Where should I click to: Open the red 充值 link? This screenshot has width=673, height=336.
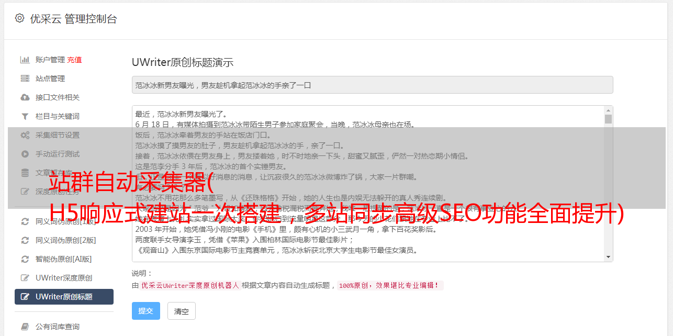tap(74, 60)
